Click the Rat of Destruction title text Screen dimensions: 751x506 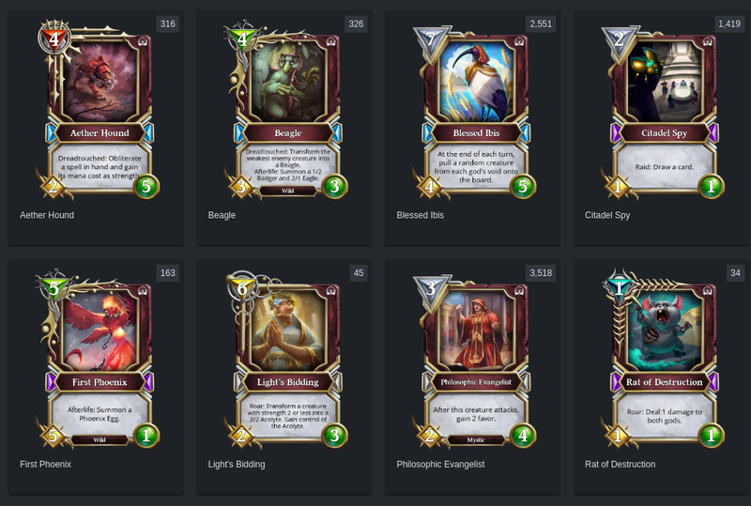(621, 465)
